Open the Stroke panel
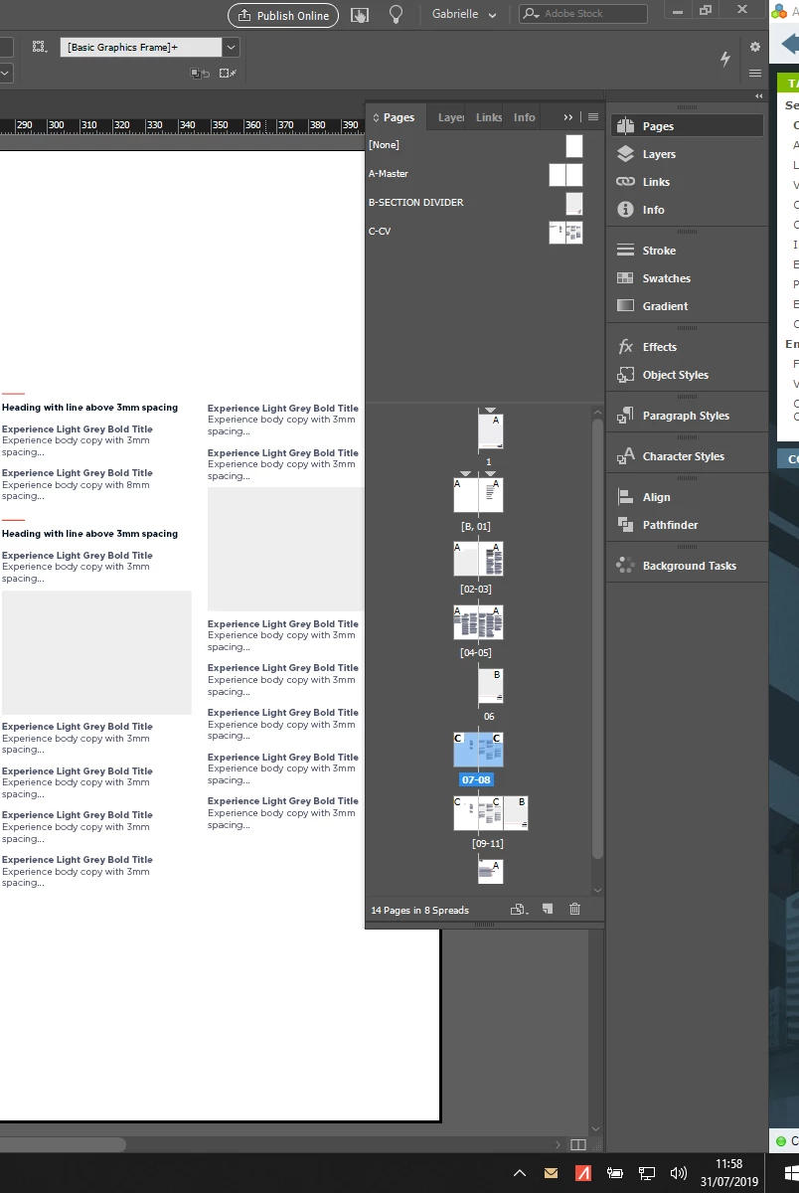Viewport: 799px width, 1193px height. point(688,251)
